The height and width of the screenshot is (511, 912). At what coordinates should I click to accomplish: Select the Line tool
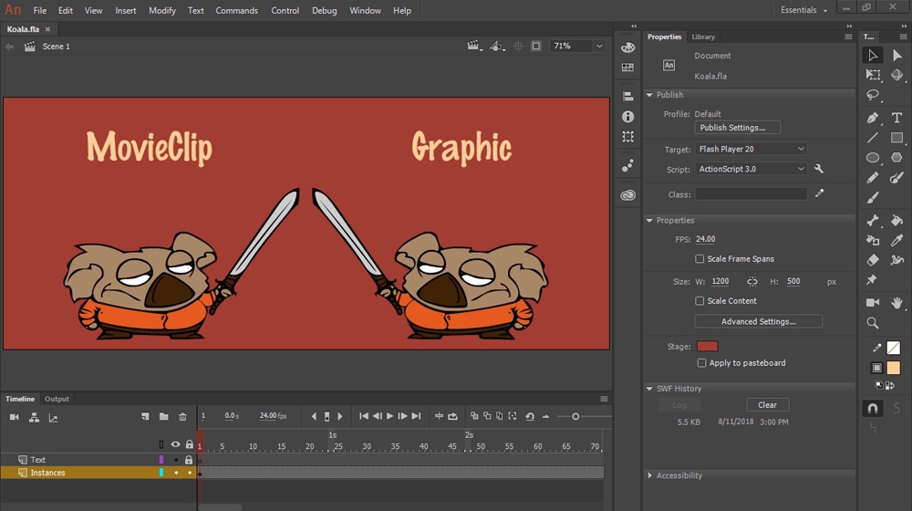point(873,138)
